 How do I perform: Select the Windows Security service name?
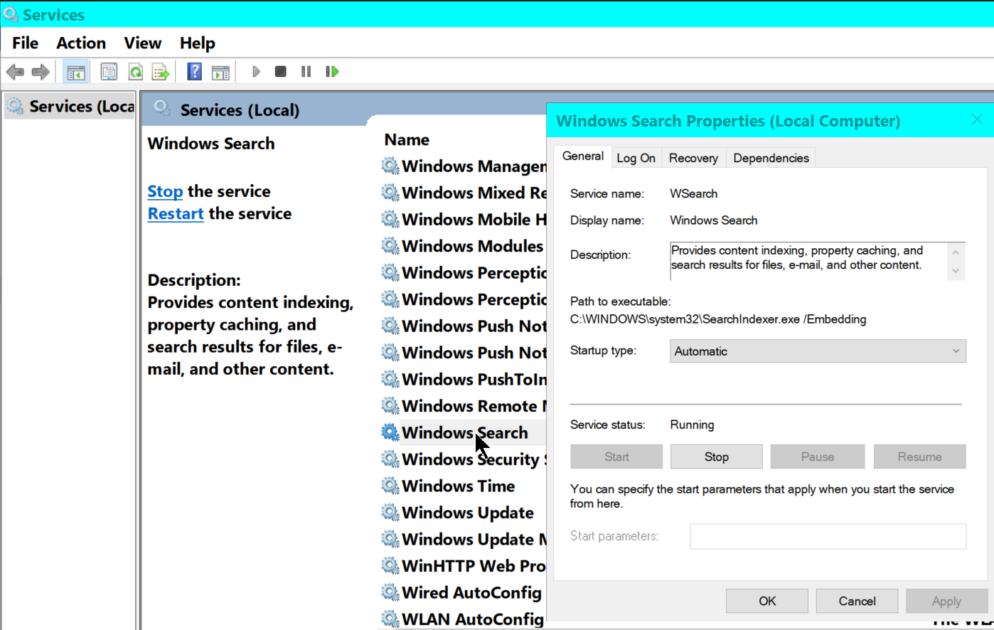coord(474,459)
